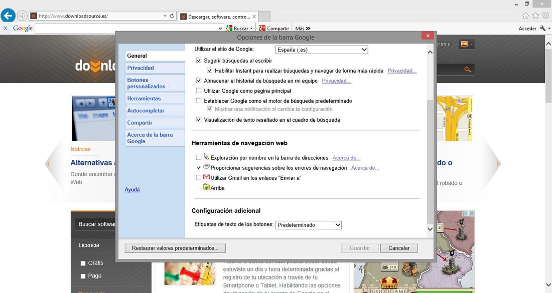Click the AdChoices icon on the ad
552x293 pixels.
[x=465, y=213]
